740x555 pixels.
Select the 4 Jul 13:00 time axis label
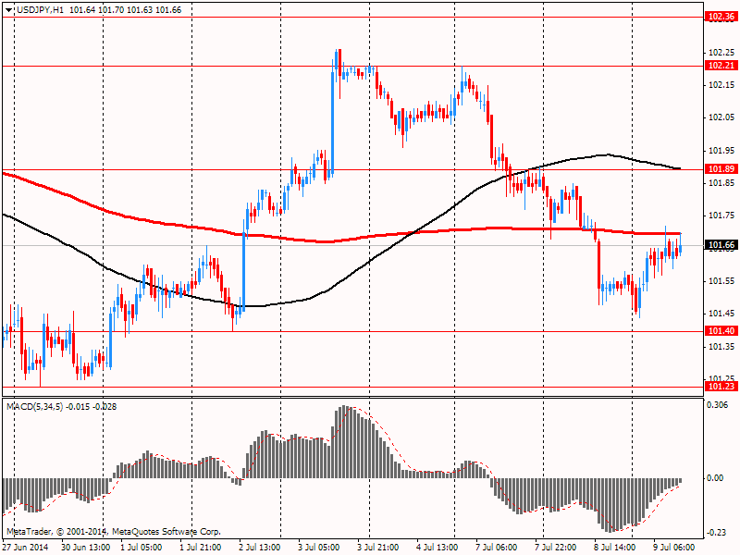pos(437,547)
